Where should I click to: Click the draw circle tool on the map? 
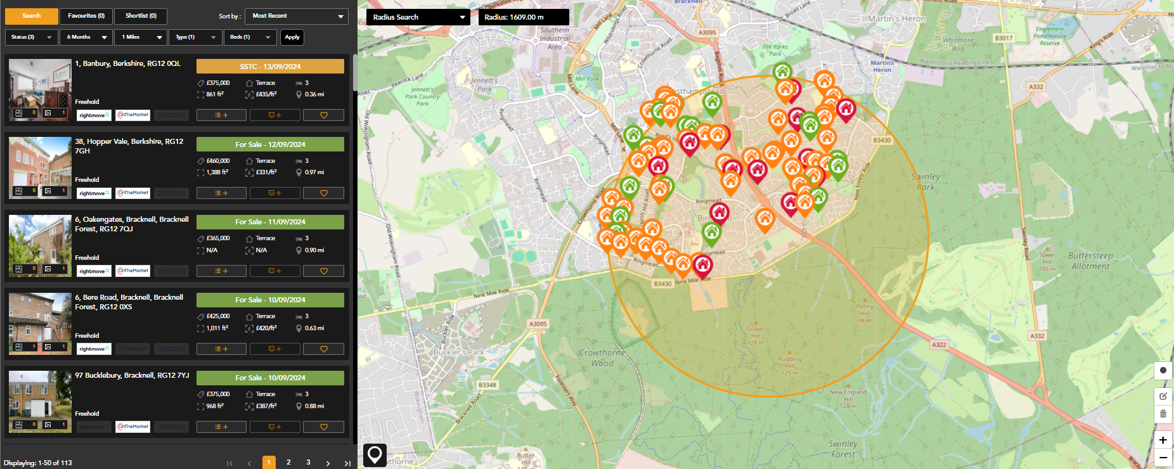tap(1163, 370)
